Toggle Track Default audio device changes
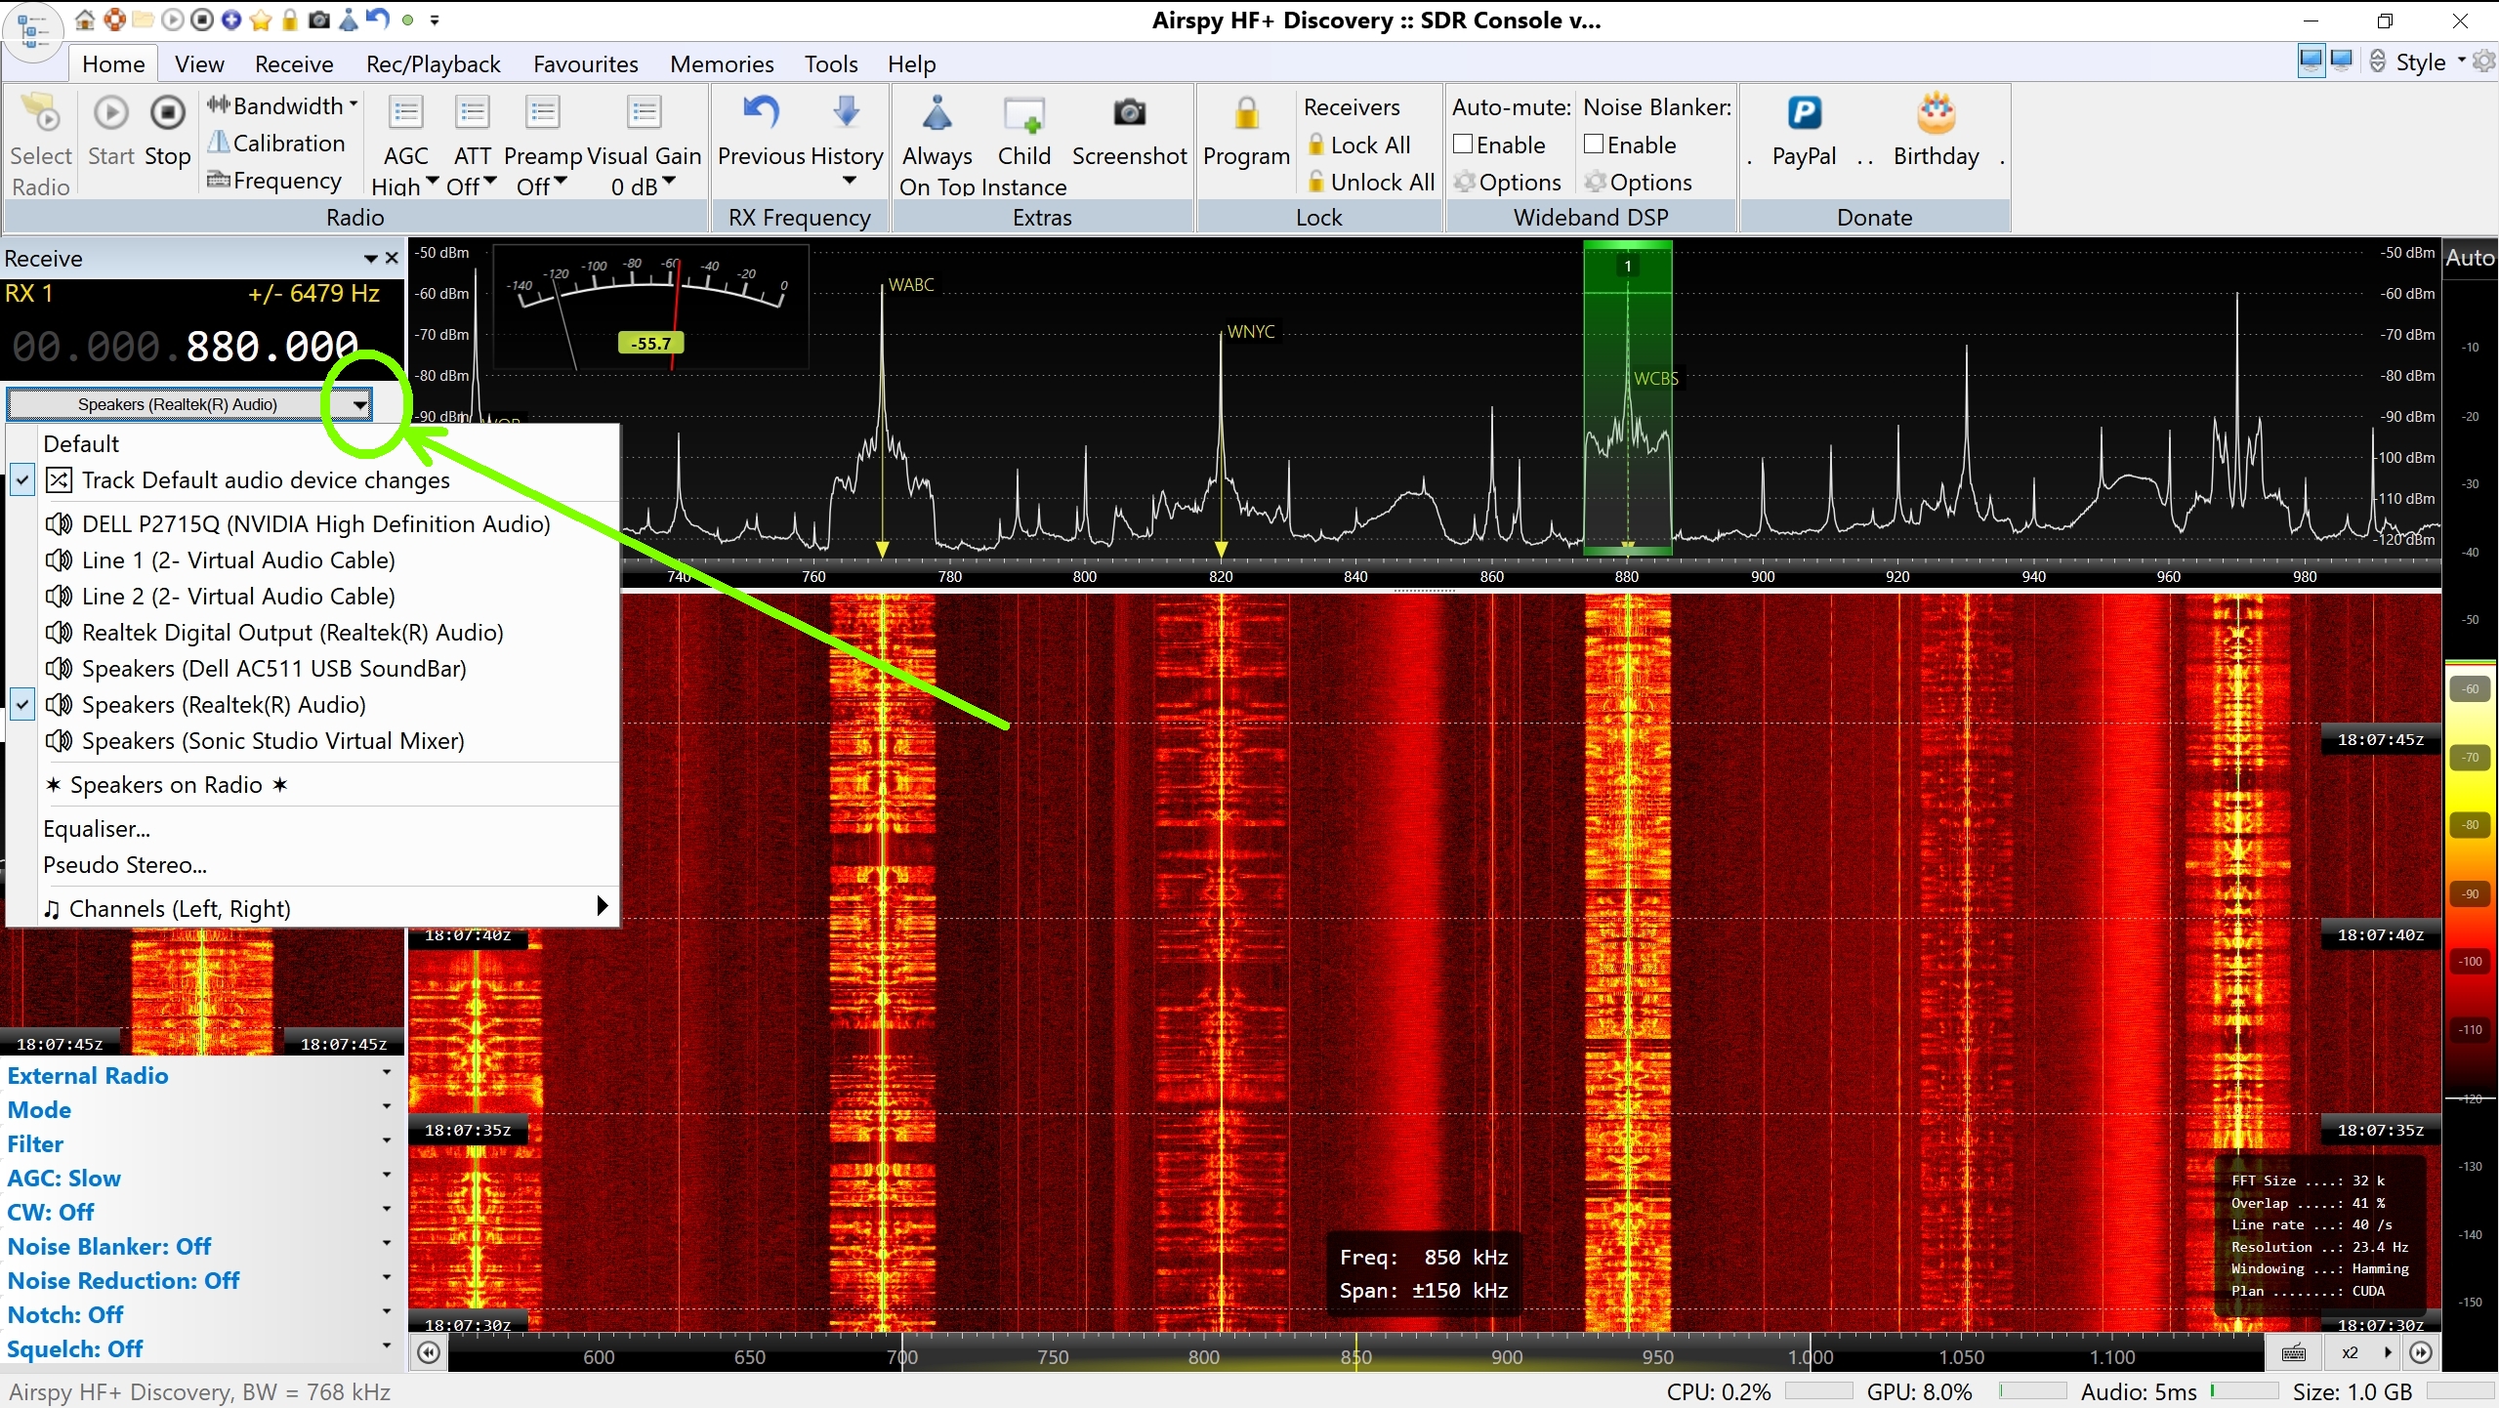The image size is (2499, 1408). (x=265, y=480)
